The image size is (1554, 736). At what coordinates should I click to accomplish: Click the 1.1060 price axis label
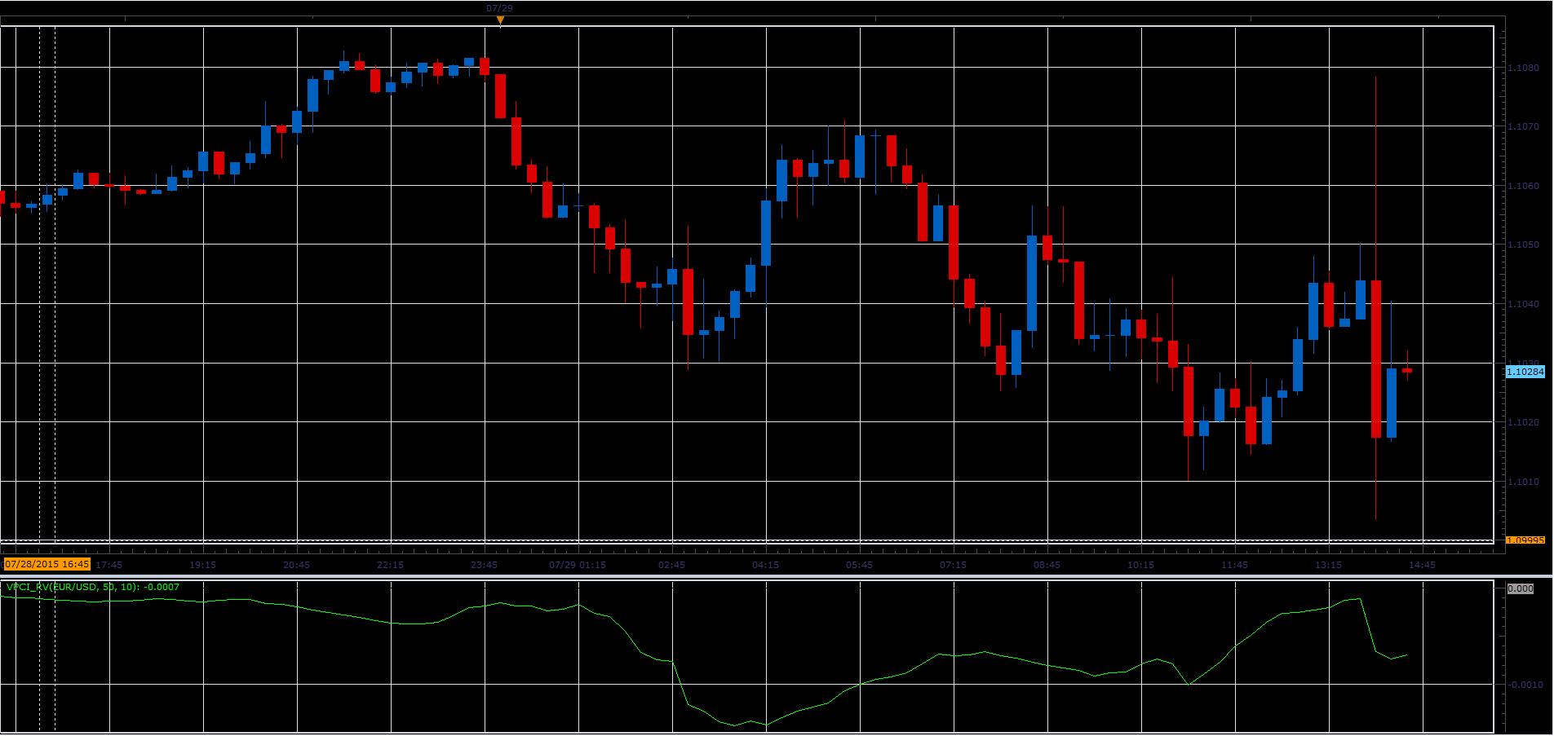pos(1523,186)
